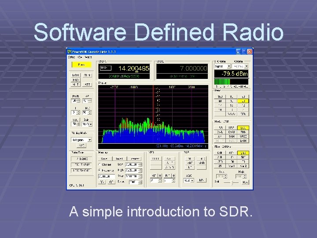The image size is (317, 238).
Task: Click the filter Shift slider
Action: click(x=231, y=183)
